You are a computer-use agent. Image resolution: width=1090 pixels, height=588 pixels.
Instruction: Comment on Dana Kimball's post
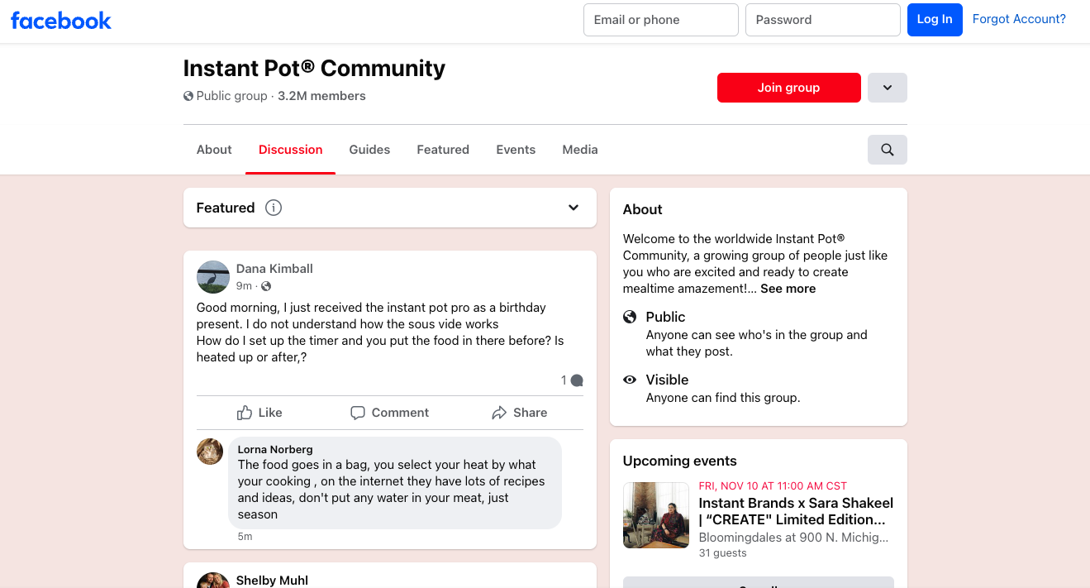pos(389,413)
